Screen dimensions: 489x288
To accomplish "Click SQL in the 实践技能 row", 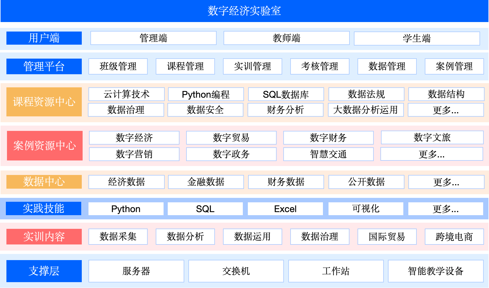I will click(205, 209).
